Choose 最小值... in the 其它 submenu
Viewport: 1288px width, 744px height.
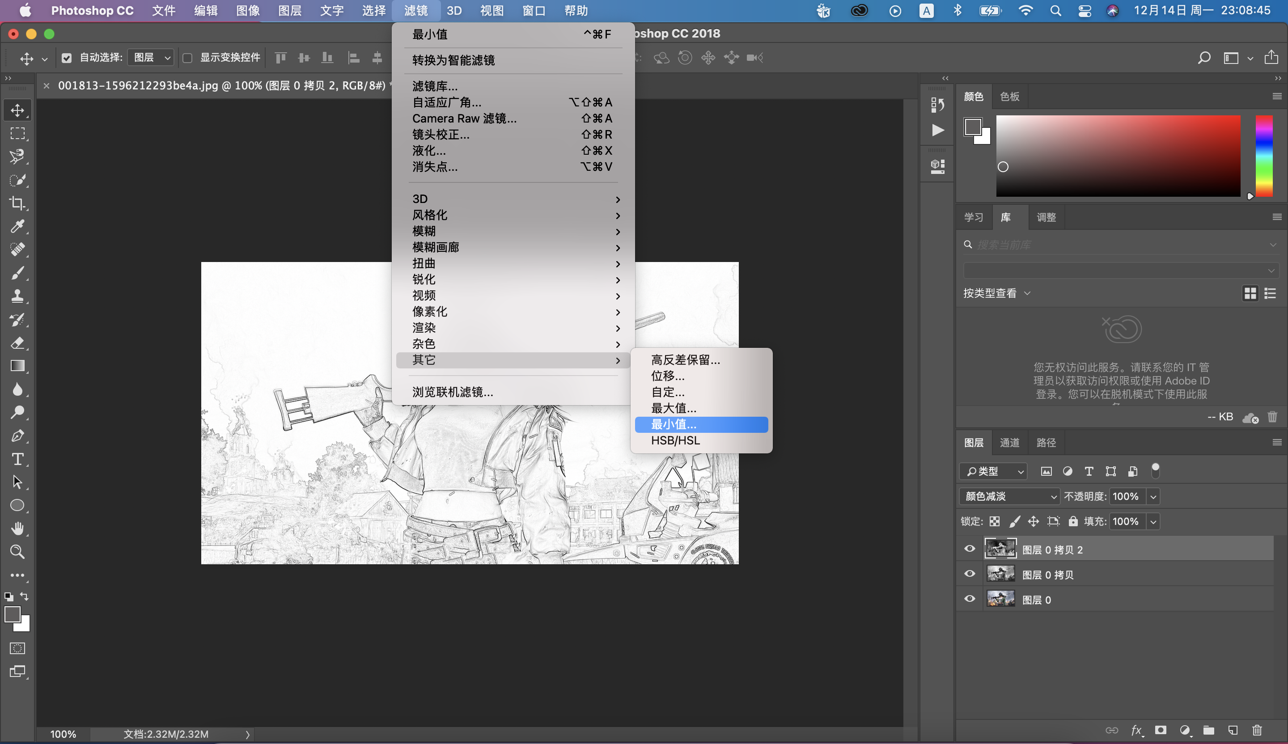pyautogui.click(x=701, y=425)
